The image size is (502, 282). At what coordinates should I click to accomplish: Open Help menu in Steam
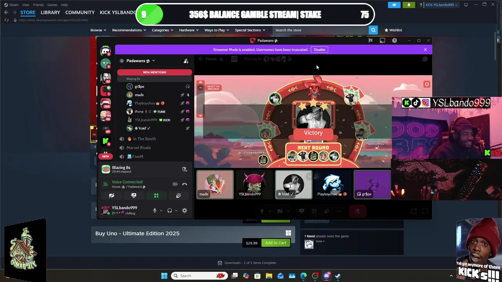point(64,5)
